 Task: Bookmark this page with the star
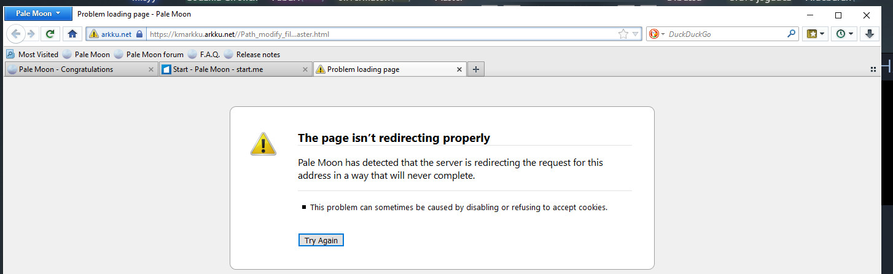pos(623,34)
